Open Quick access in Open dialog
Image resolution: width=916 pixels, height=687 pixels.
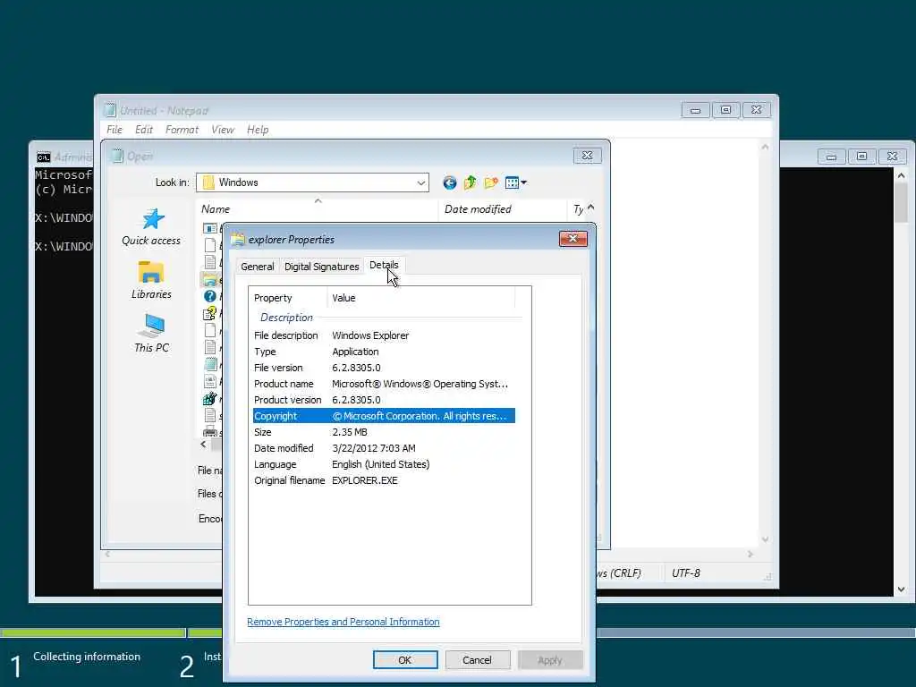pyautogui.click(x=151, y=227)
